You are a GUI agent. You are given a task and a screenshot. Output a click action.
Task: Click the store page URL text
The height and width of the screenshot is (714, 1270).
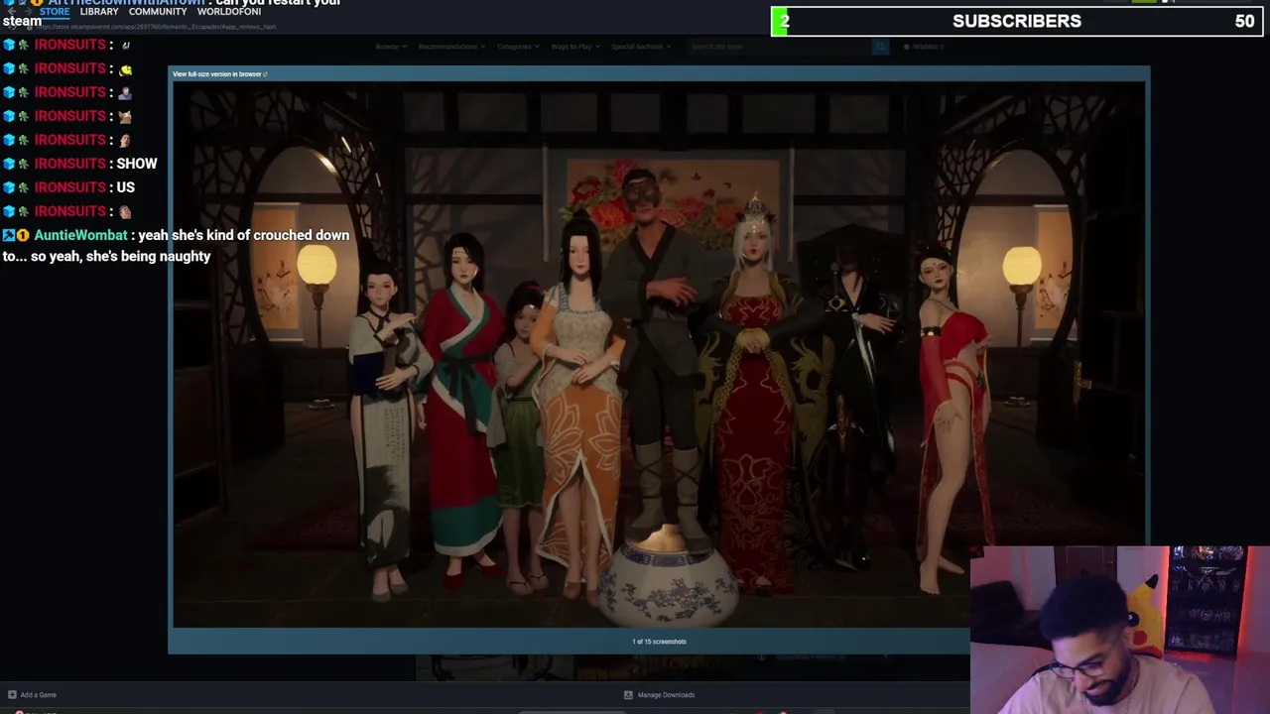[x=157, y=27]
